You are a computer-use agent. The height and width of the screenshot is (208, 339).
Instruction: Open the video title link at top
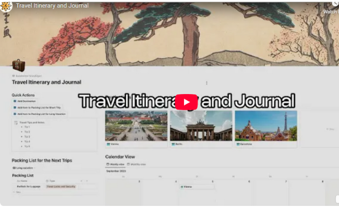pos(52,6)
